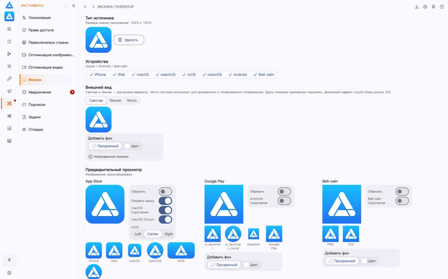This screenshot has width=448, height=279.
Task: Choose Цвет background for Веб-сайт
Action: pyautogui.click(x=369, y=261)
